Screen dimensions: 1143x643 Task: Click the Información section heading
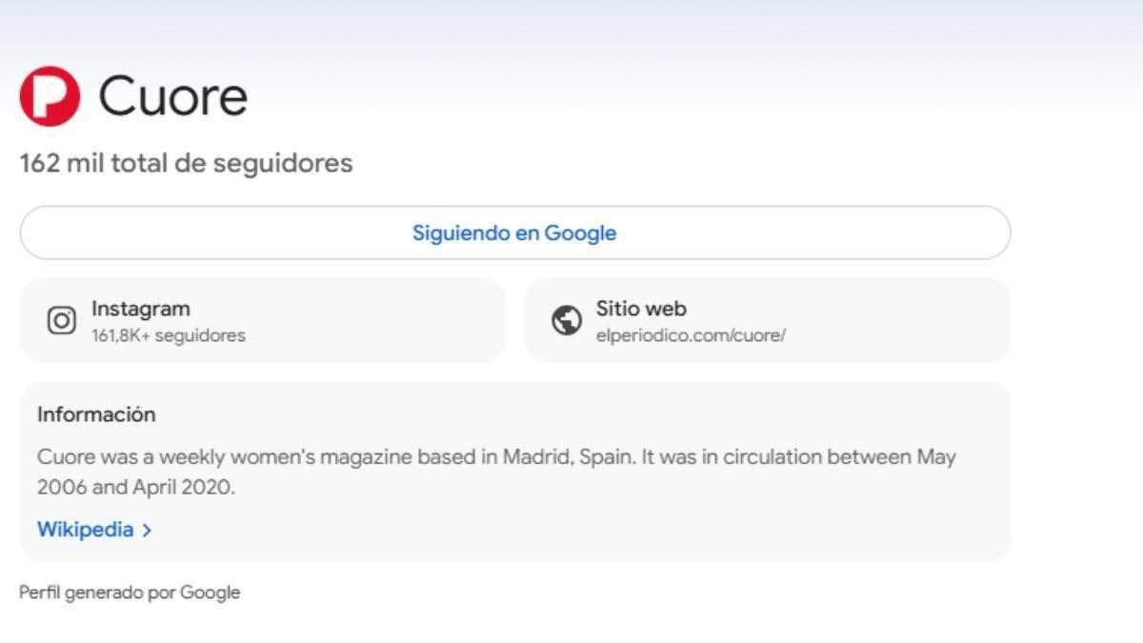pos(96,414)
